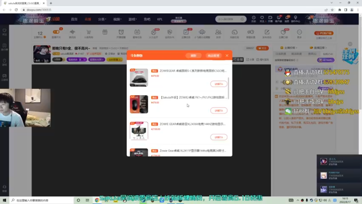Viewport: 362px width, 204px height.
Task: Bookmark page with the star icon in address bar
Action: (332, 10)
